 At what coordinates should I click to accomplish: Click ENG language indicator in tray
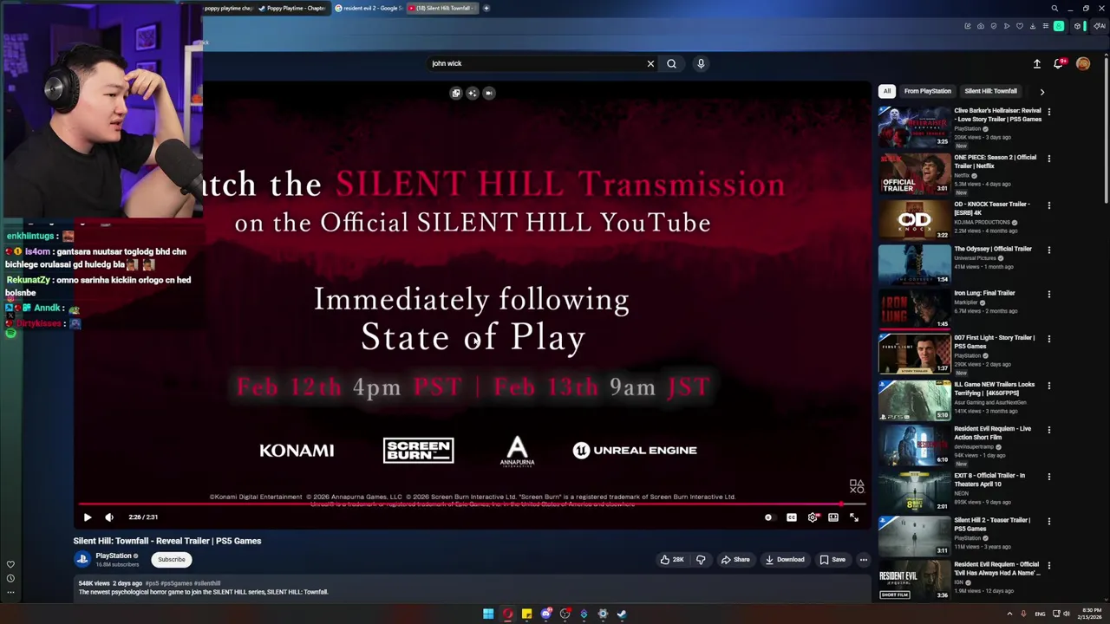tap(1040, 614)
